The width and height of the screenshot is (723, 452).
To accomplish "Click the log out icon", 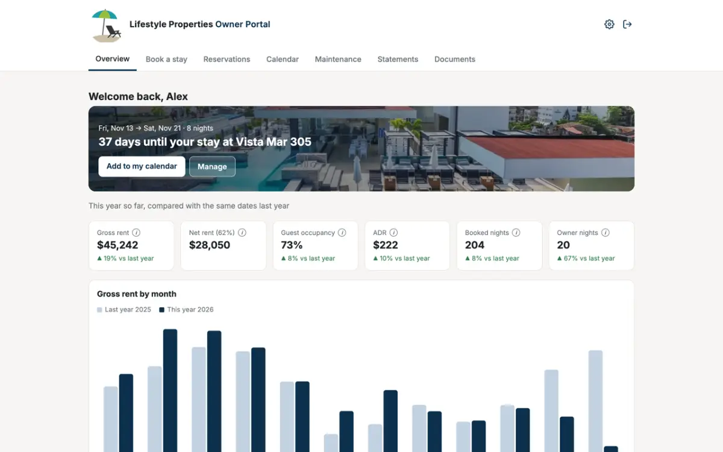I will click(627, 24).
